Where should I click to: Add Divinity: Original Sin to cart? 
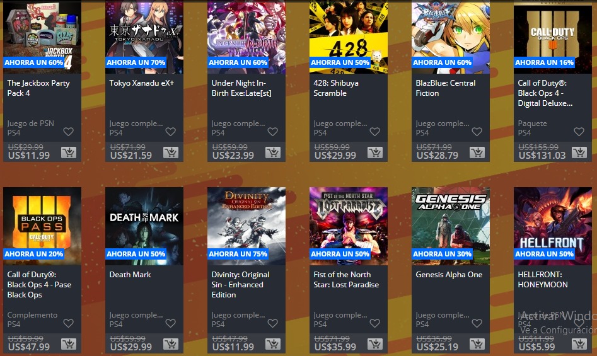tap(272, 344)
